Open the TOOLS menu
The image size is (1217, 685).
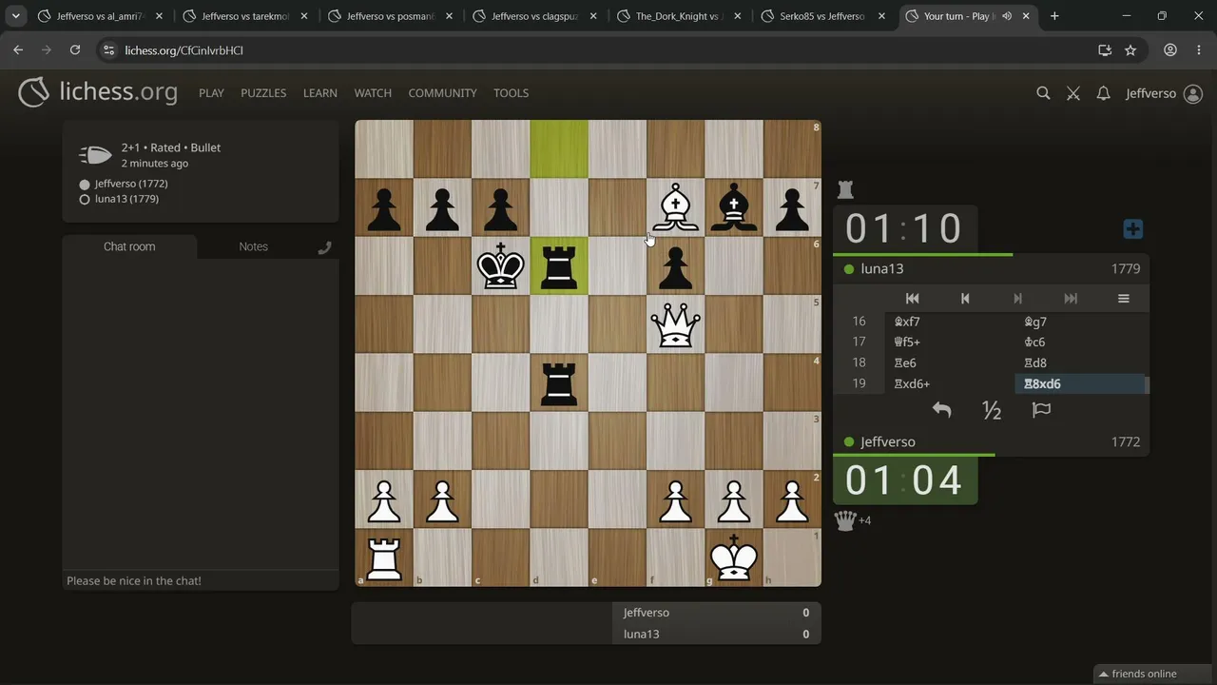click(511, 93)
